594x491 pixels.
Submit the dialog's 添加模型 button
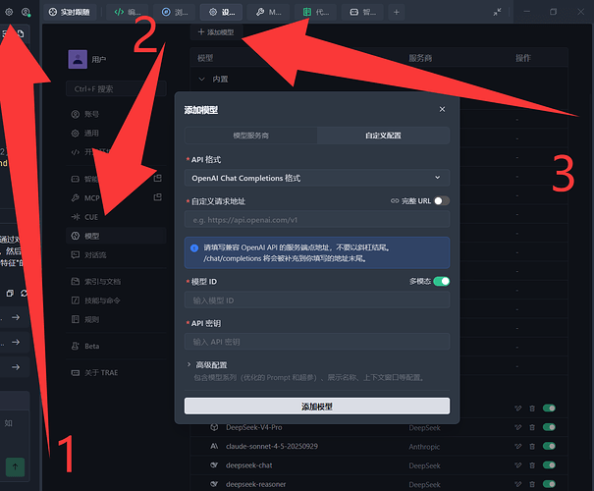pos(317,407)
